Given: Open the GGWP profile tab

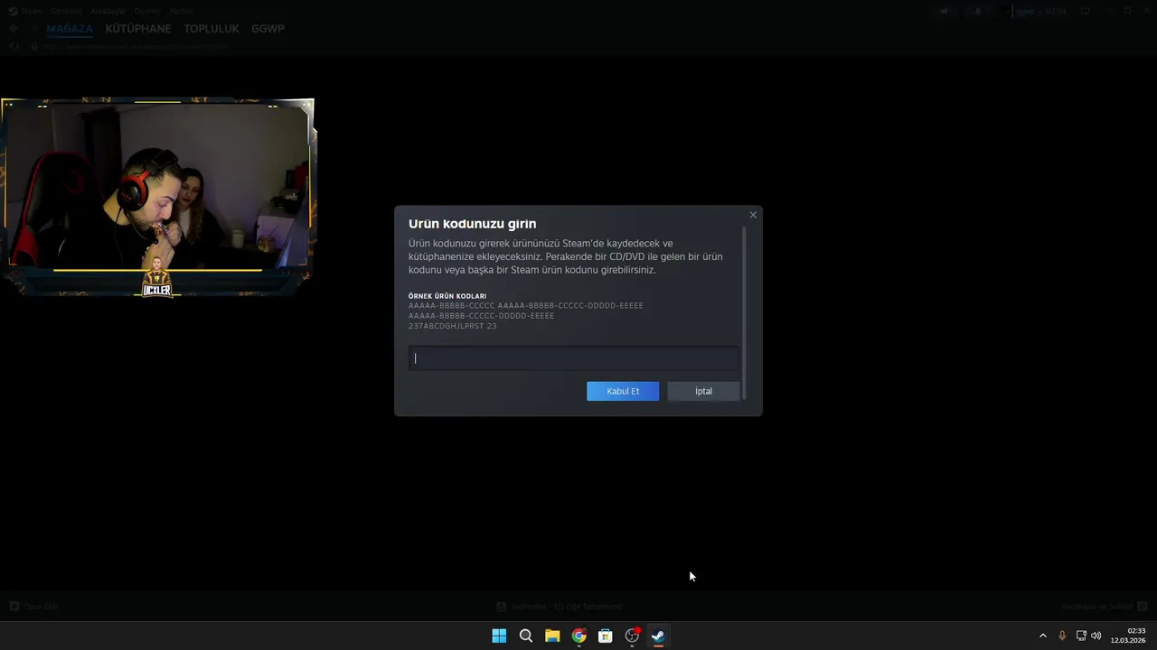Looking at the screenshot, I should pyautogui.click(x=268, y=29).
